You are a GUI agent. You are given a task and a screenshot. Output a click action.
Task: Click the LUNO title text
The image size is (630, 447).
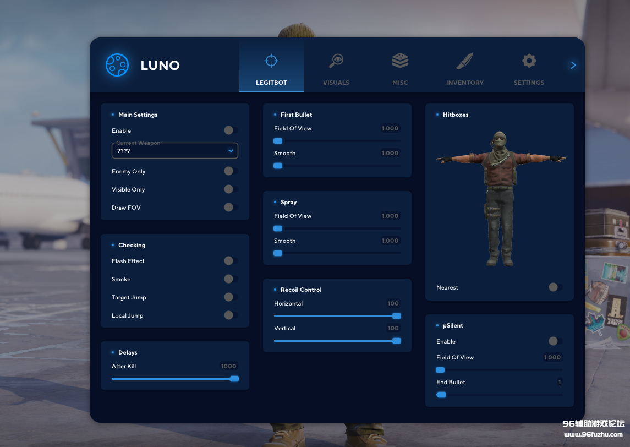pyautogui.click(x=160, y=66)
